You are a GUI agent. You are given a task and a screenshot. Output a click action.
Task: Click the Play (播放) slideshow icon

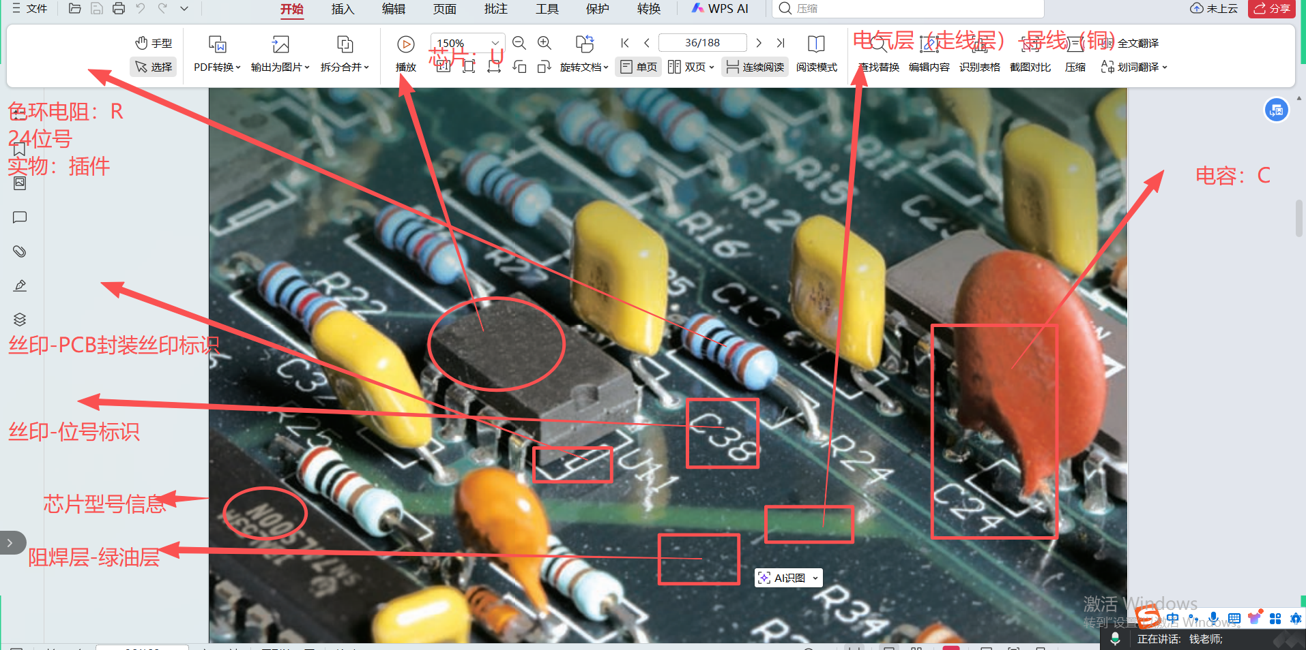click(405, 45)
